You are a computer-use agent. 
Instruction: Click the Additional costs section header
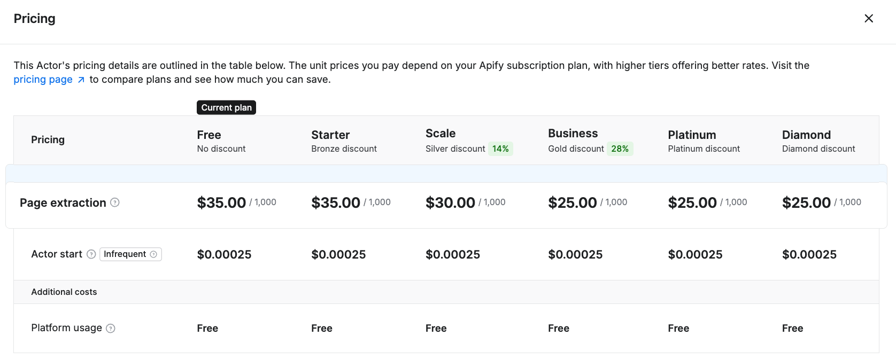tap(64, 292)
